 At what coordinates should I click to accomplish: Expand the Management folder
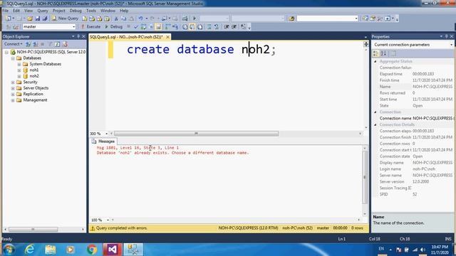tap(13, 100)
